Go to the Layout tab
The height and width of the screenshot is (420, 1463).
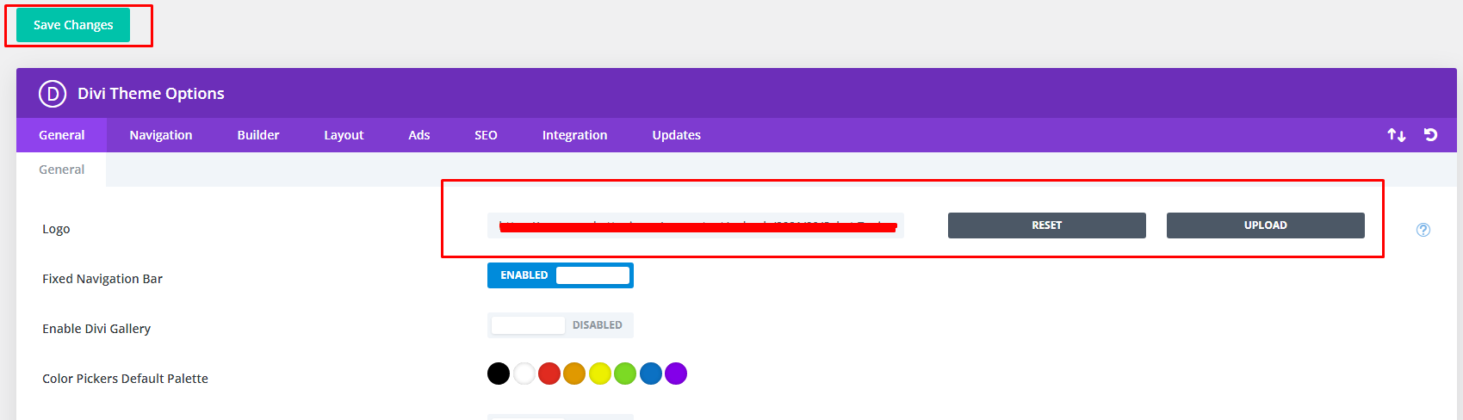(344, 135)
